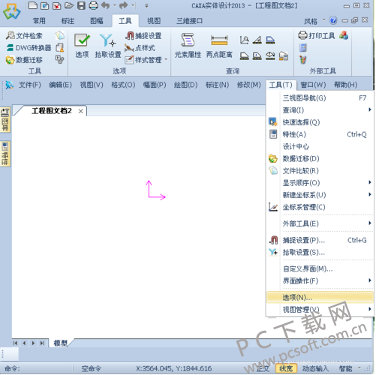376x375 pixels.
Task: Click the New document icon in quick access toolbar
Action: (x=33, y=5)
